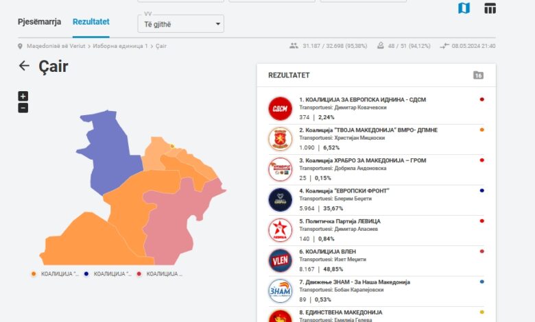The image size is (535, 322).
Task: Select the Rezultatet tab
Action: point(91,22)
